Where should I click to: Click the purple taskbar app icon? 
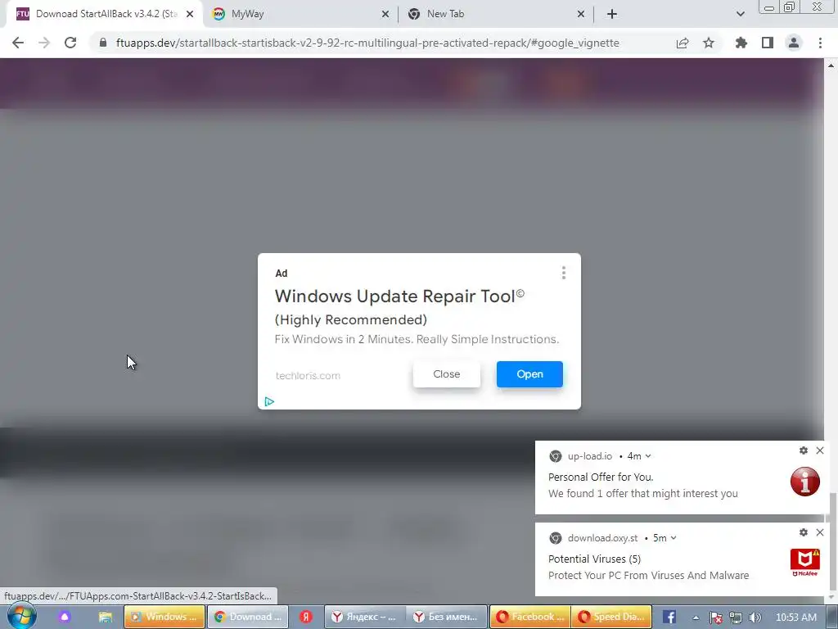65,617
